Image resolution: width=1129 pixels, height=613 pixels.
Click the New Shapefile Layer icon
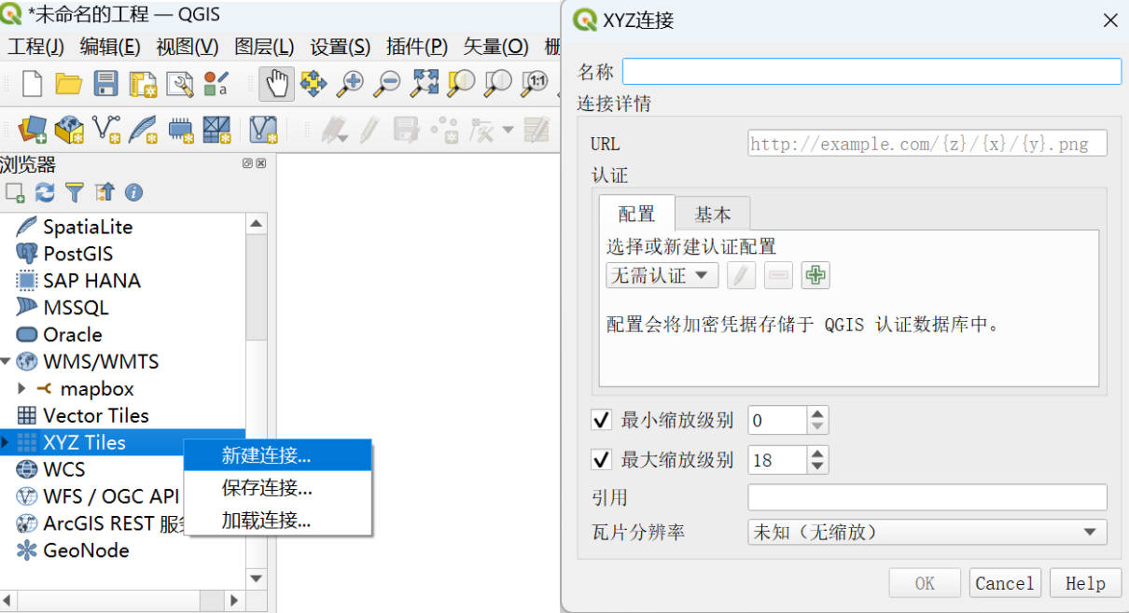pyautogui.click(x=106, y=130)
